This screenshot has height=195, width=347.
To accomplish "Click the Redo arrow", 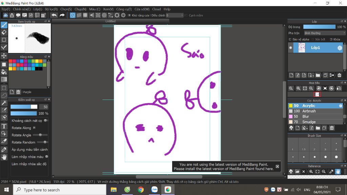I will [x=62, y=15].
